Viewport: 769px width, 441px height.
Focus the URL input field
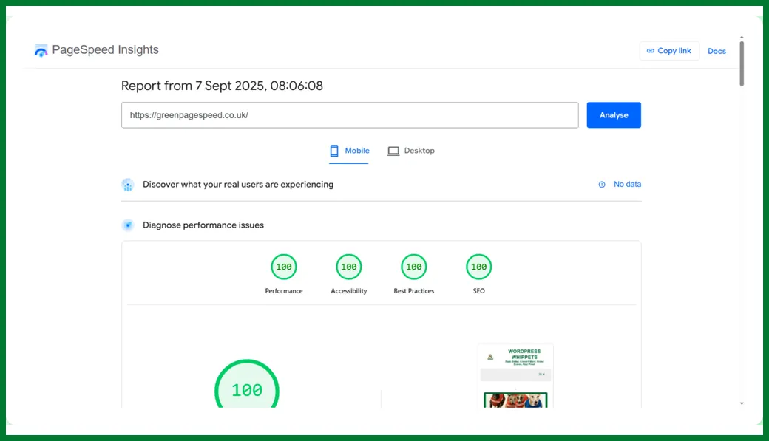[350, 115]
